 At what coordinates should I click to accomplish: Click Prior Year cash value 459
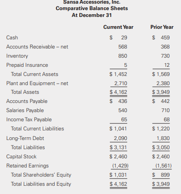(165, 38)
